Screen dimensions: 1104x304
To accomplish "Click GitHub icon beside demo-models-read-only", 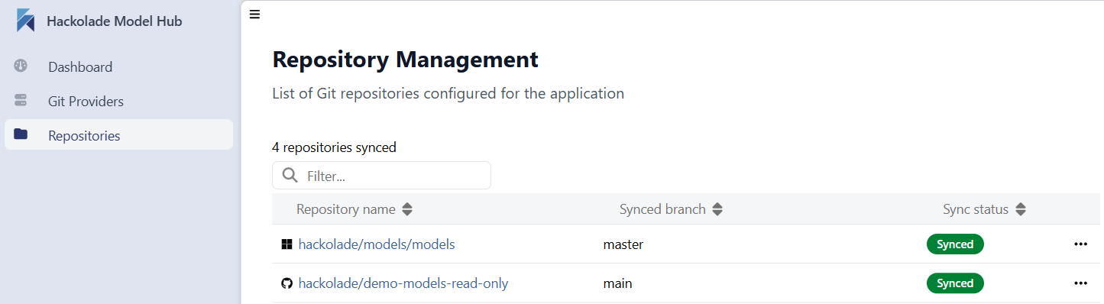I will point(287,283).
